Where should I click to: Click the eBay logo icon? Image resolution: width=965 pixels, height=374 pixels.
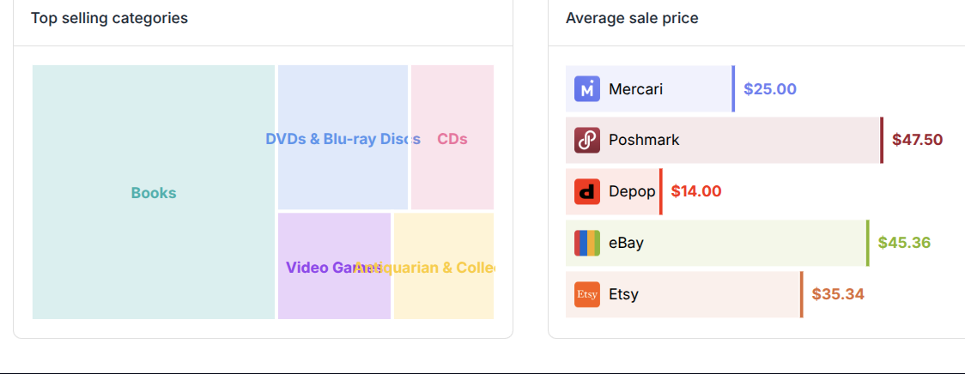(x=586, y=243)
